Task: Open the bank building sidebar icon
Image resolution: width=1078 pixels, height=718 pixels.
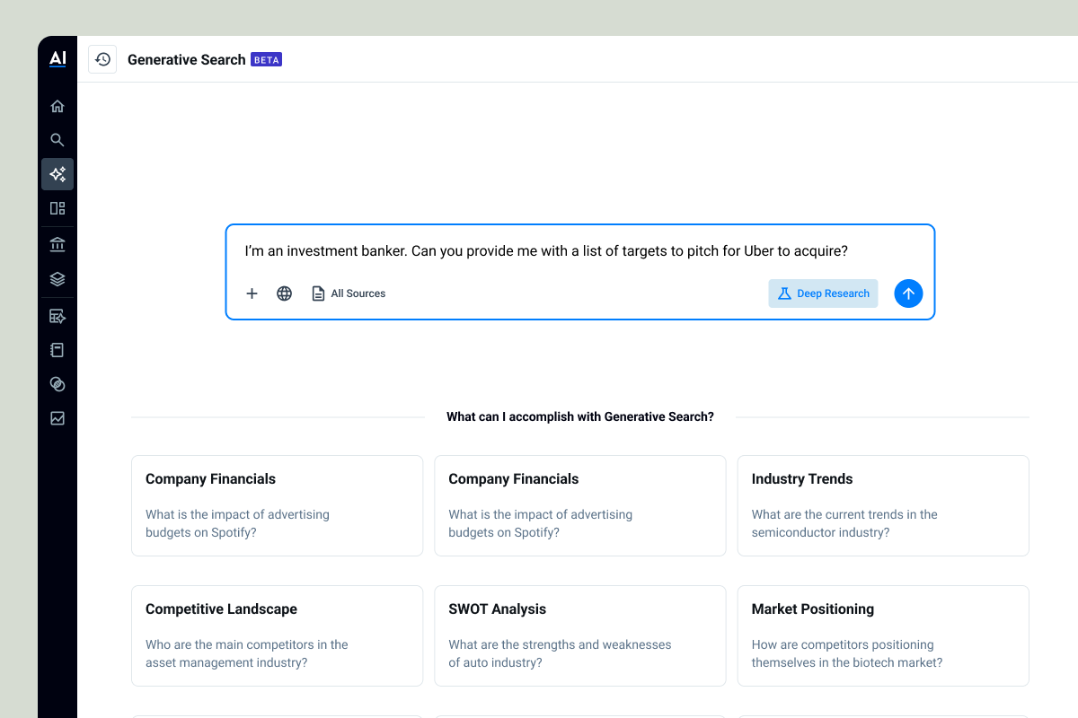Action: tap(57, 245)
